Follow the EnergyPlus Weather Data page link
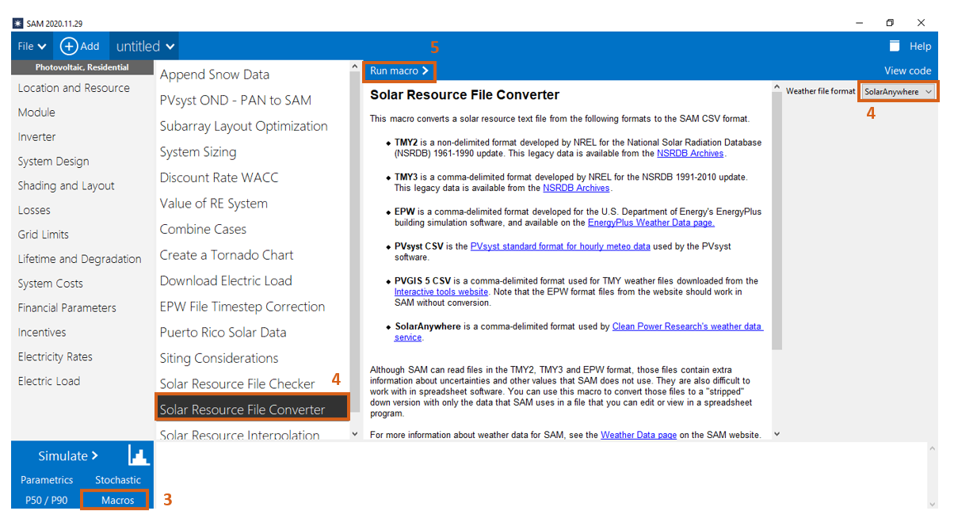Screen dimensions: 954x522 [x=651, y=223]
